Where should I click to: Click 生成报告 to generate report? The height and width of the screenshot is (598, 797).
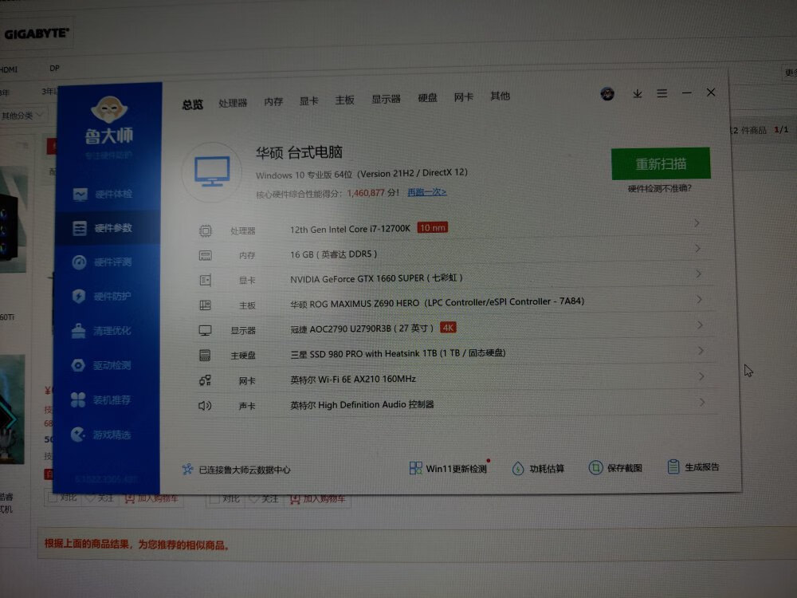click(693, 466)
